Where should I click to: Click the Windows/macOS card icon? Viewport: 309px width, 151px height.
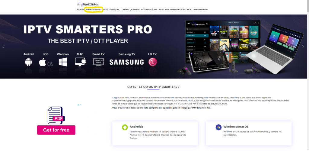218,127
